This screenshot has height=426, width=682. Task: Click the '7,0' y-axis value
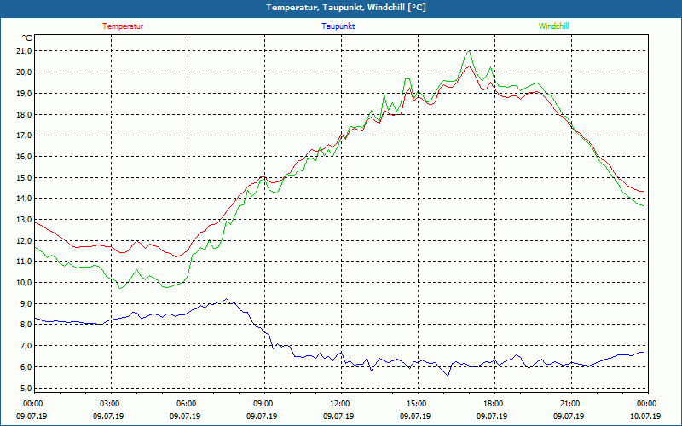click(26, 346)
